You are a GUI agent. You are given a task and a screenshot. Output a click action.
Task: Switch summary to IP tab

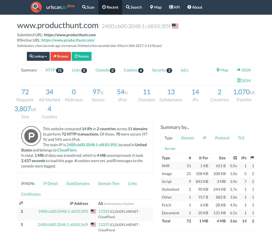click(205, 138)
